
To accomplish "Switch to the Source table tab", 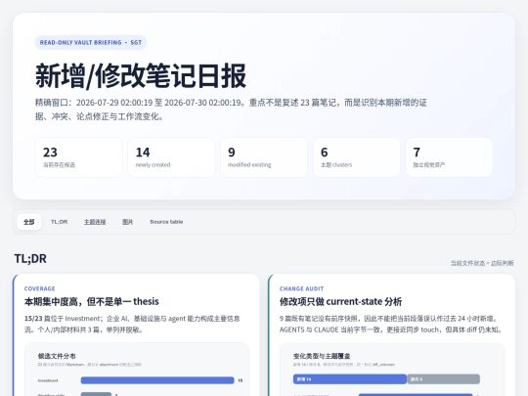I will pos(166,222).
